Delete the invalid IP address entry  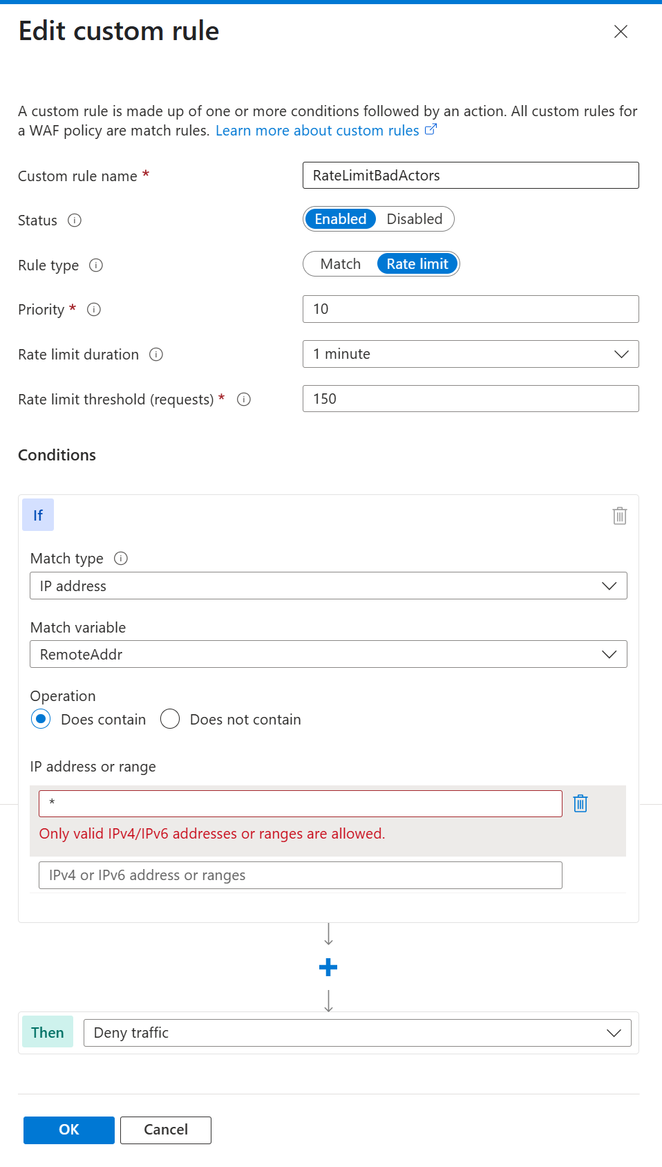click(x=580, y=803)
